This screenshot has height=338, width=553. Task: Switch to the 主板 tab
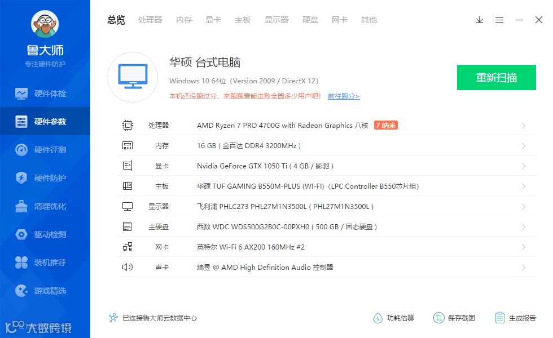pos(242,20)
